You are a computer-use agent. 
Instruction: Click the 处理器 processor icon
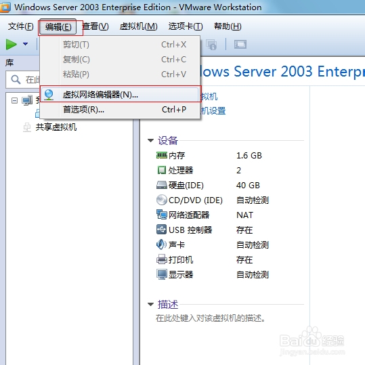coord(162,170)
